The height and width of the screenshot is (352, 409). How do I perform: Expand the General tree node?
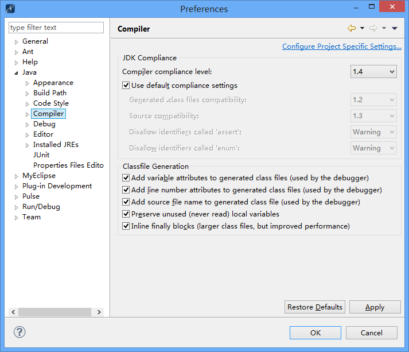tap(16, 42)
